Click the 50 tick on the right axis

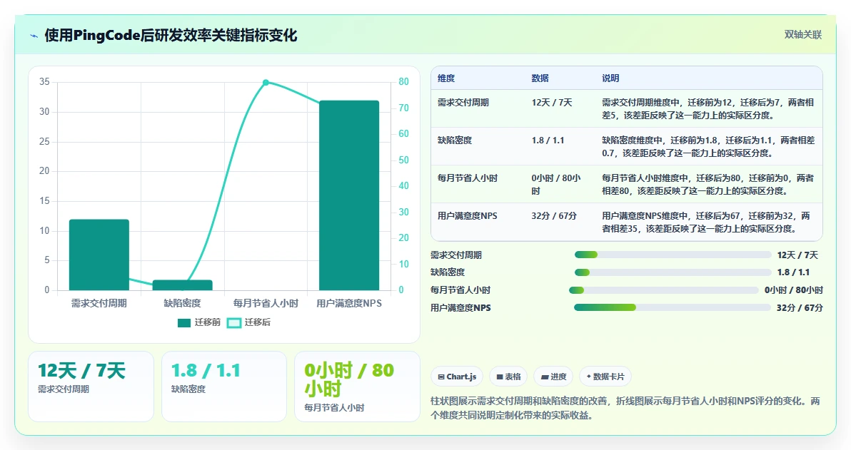(x=403, y=160)
